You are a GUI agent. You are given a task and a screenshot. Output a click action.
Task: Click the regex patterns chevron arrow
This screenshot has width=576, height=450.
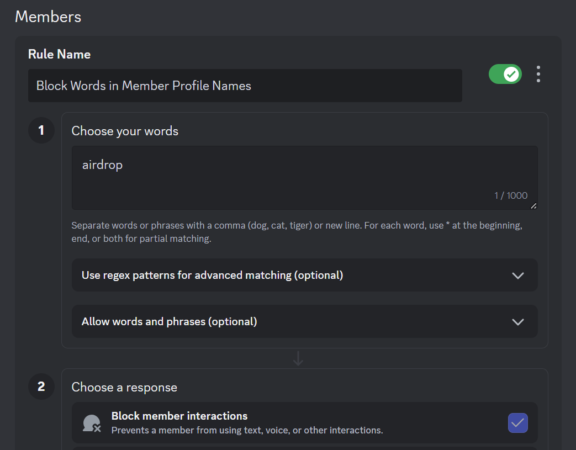coord(517,276)
